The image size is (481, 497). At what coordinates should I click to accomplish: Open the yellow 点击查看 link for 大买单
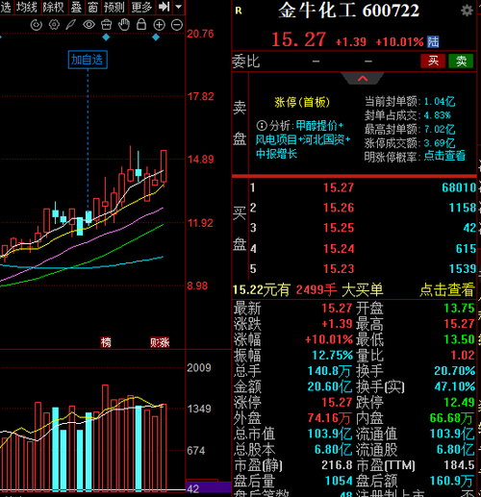tap(446, 289)
